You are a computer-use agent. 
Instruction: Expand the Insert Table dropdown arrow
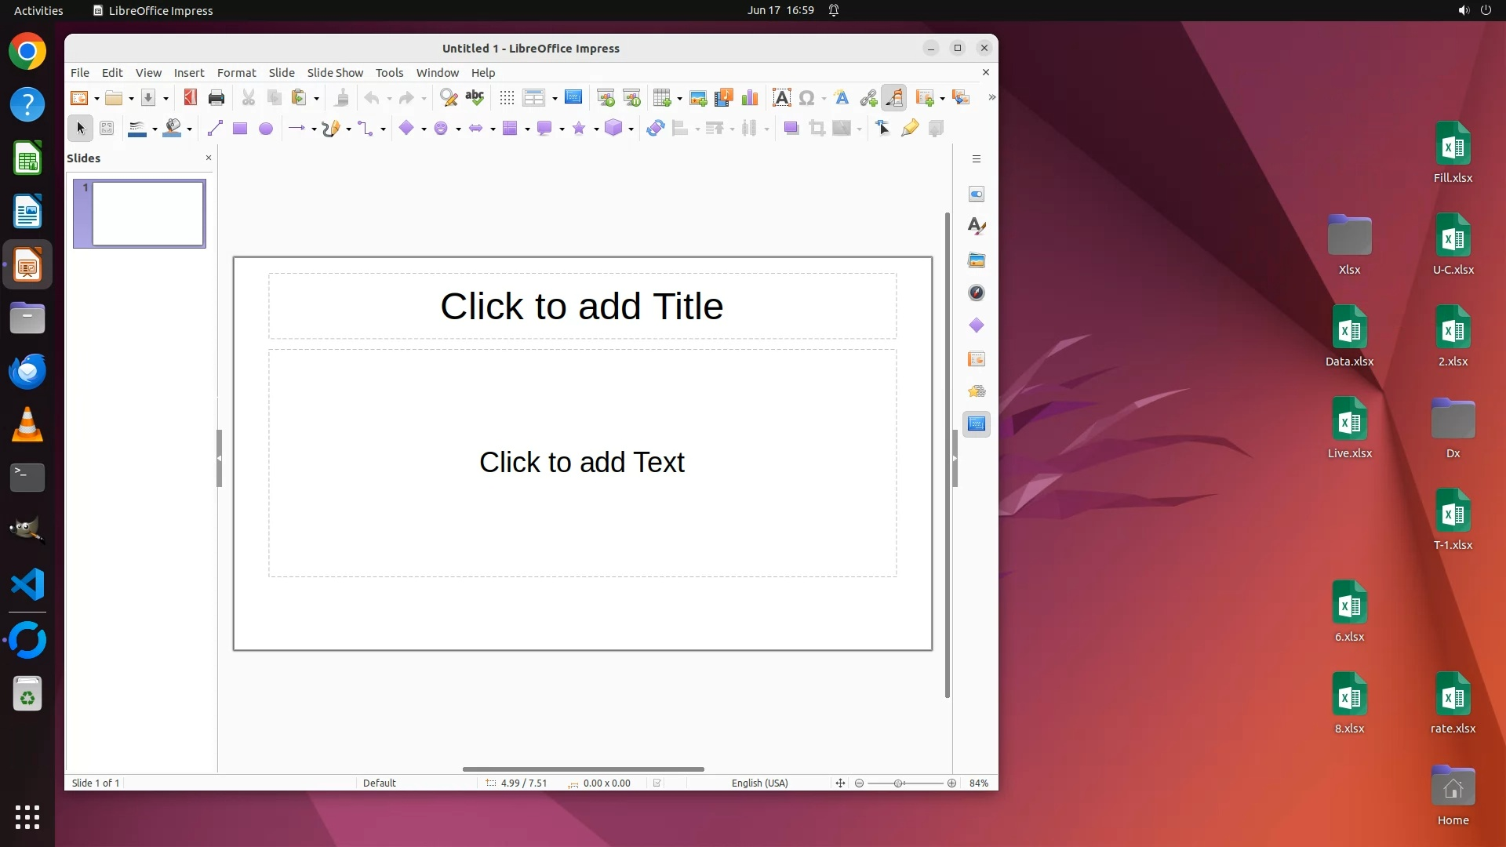point(679,99)
